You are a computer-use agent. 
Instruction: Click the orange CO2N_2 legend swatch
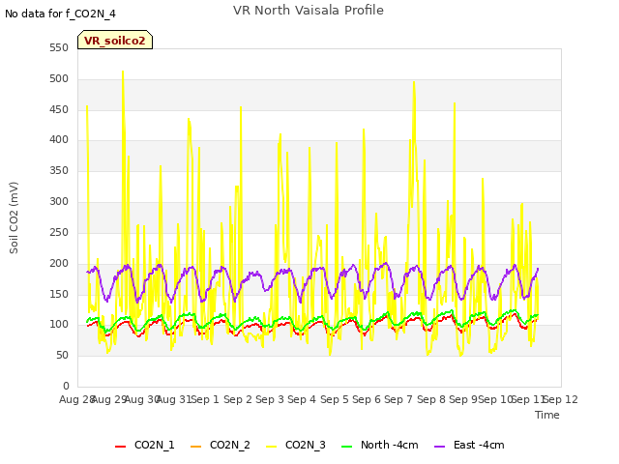click(x=195, y=446)
